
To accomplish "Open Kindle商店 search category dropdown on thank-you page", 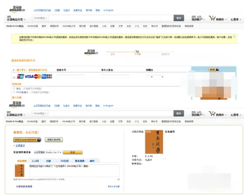I will point(40,113).
